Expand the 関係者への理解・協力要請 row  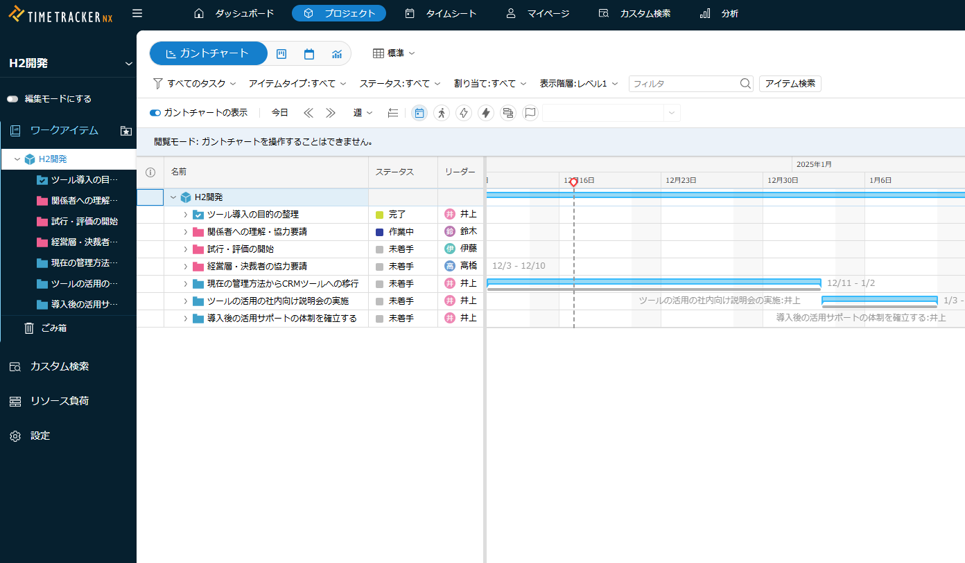(x=186, y=232)
